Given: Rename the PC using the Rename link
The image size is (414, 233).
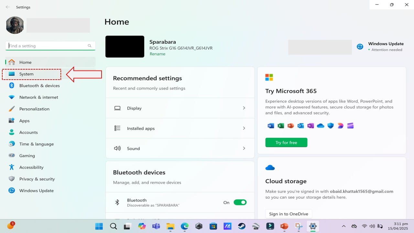Looking at the screenshot, I should click(157, 54).
